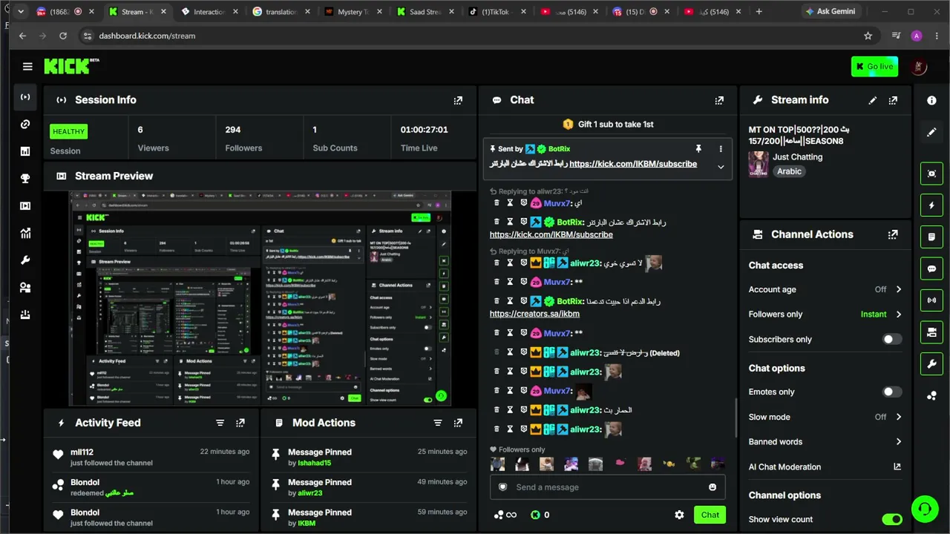Toggle Emotes only chat
Viewport: 950px width, 534px height.
coord(891,392)
